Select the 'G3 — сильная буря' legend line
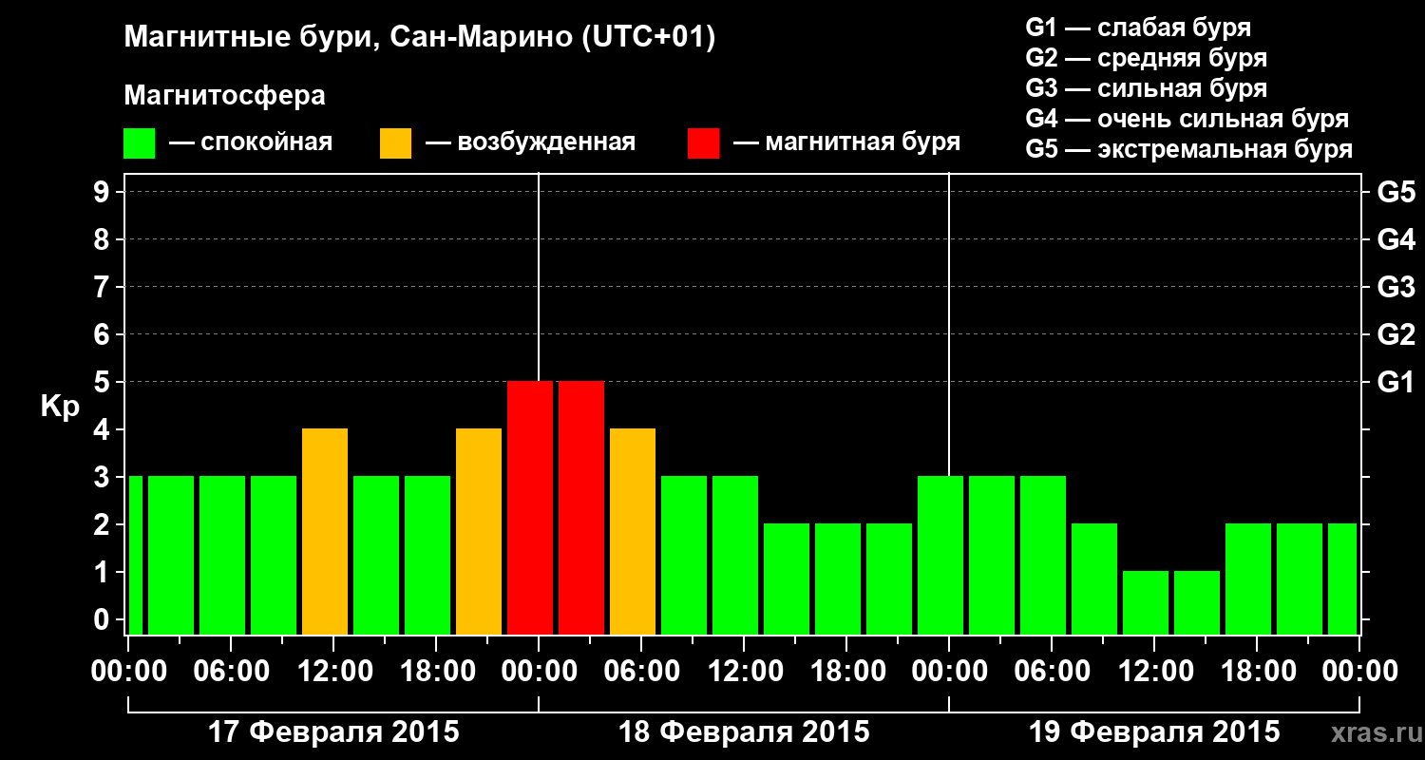Screen dimensions: 1425x760 pos(1146,88)
